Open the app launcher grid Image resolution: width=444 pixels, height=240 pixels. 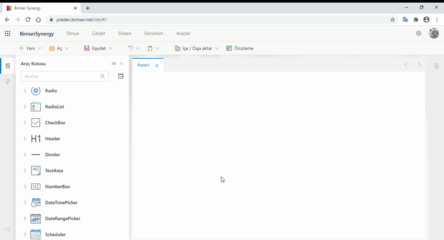[8, 33]
